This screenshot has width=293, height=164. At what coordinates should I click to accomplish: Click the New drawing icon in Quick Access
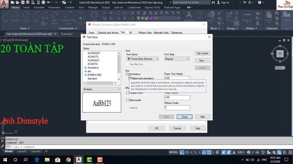point(12,2)
